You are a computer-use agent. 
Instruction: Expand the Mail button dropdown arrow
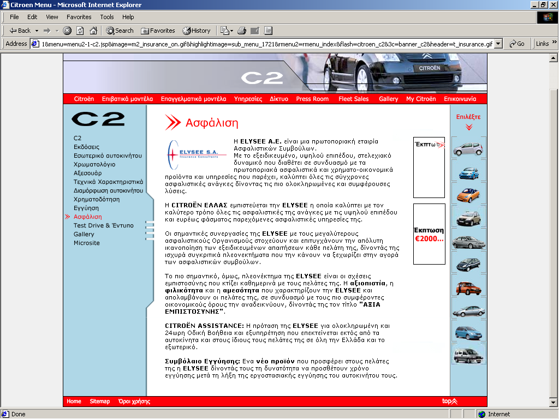[231, 31]
